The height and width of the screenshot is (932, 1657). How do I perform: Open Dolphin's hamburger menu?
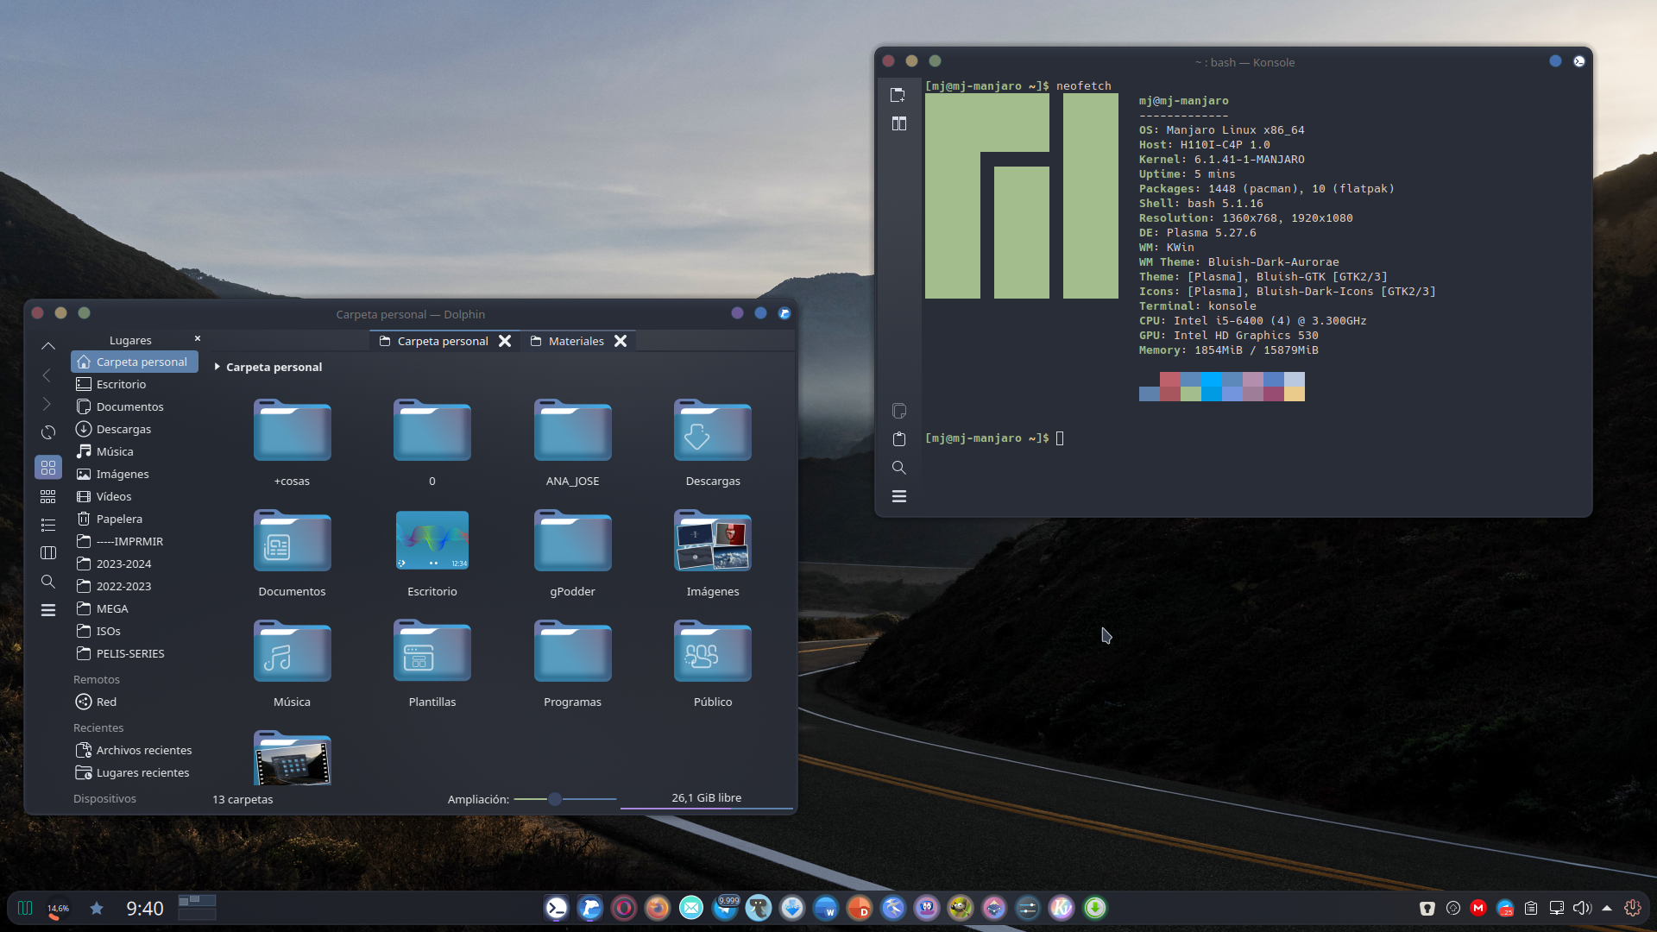(x=48, y=610)
